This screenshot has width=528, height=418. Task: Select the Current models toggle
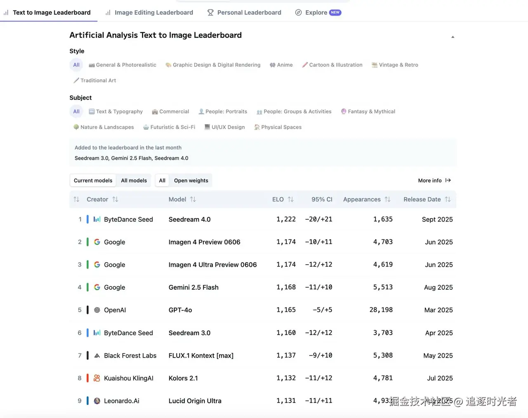point(93,181)
